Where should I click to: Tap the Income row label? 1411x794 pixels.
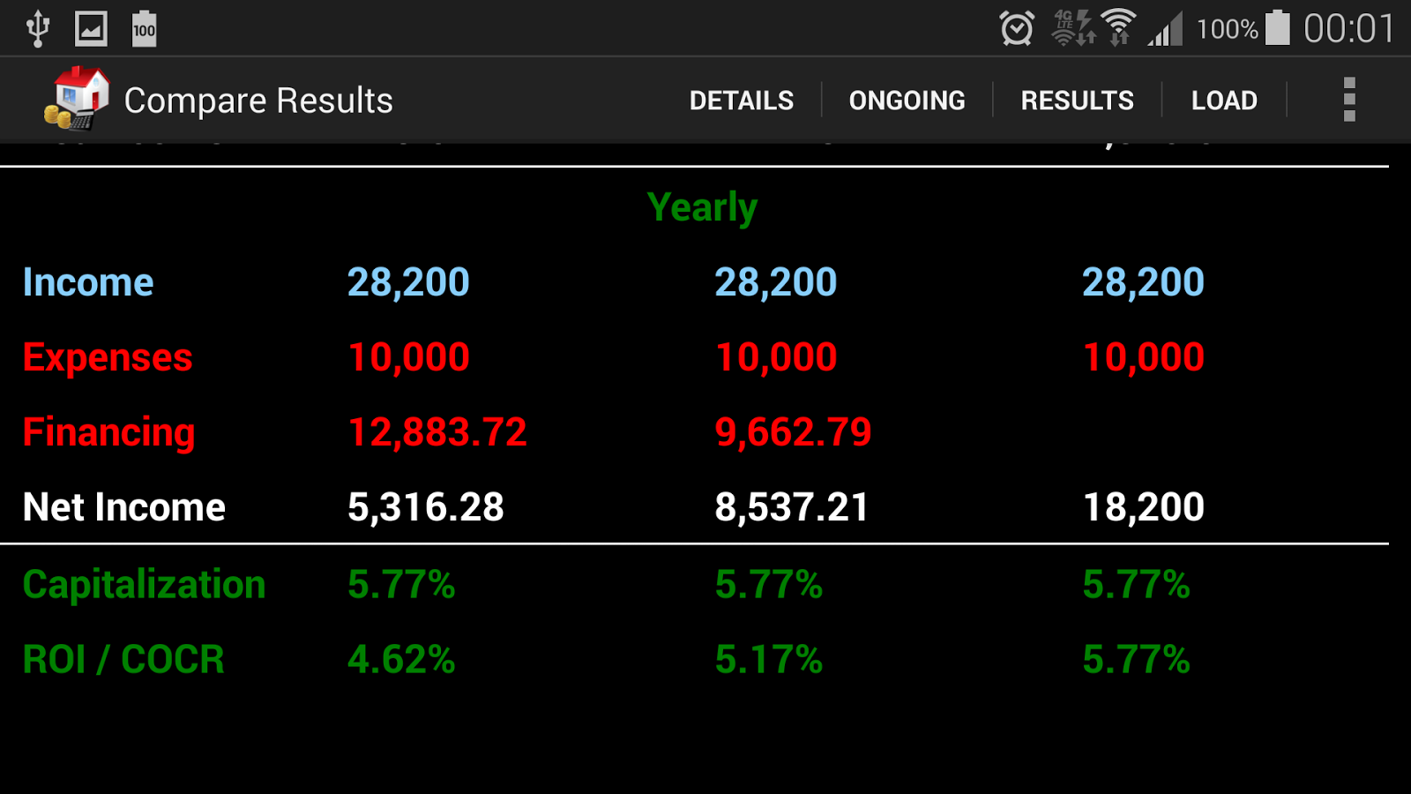pyautogui.click(x=88, y=282)
